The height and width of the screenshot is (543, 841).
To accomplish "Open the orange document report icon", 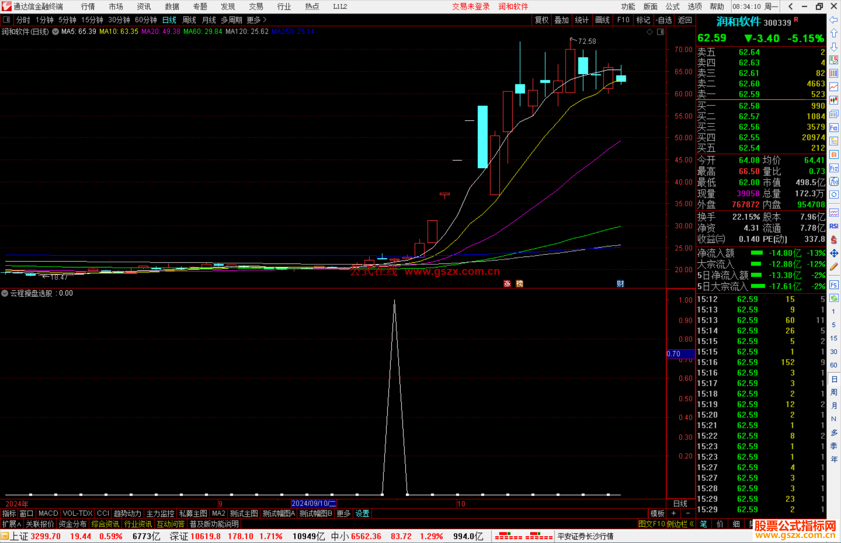I will [x=834, y=155].
